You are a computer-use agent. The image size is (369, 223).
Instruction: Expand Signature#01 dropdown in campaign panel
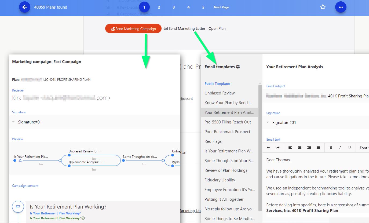[x=14, y=122]
